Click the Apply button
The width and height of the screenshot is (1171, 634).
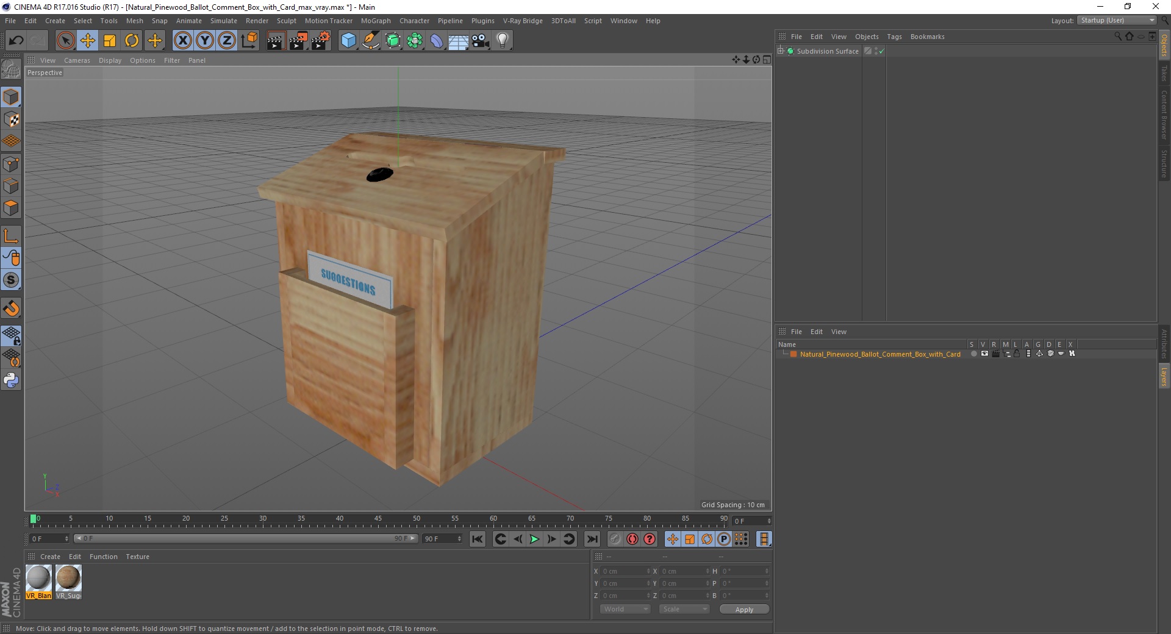(x=743, y=609)
